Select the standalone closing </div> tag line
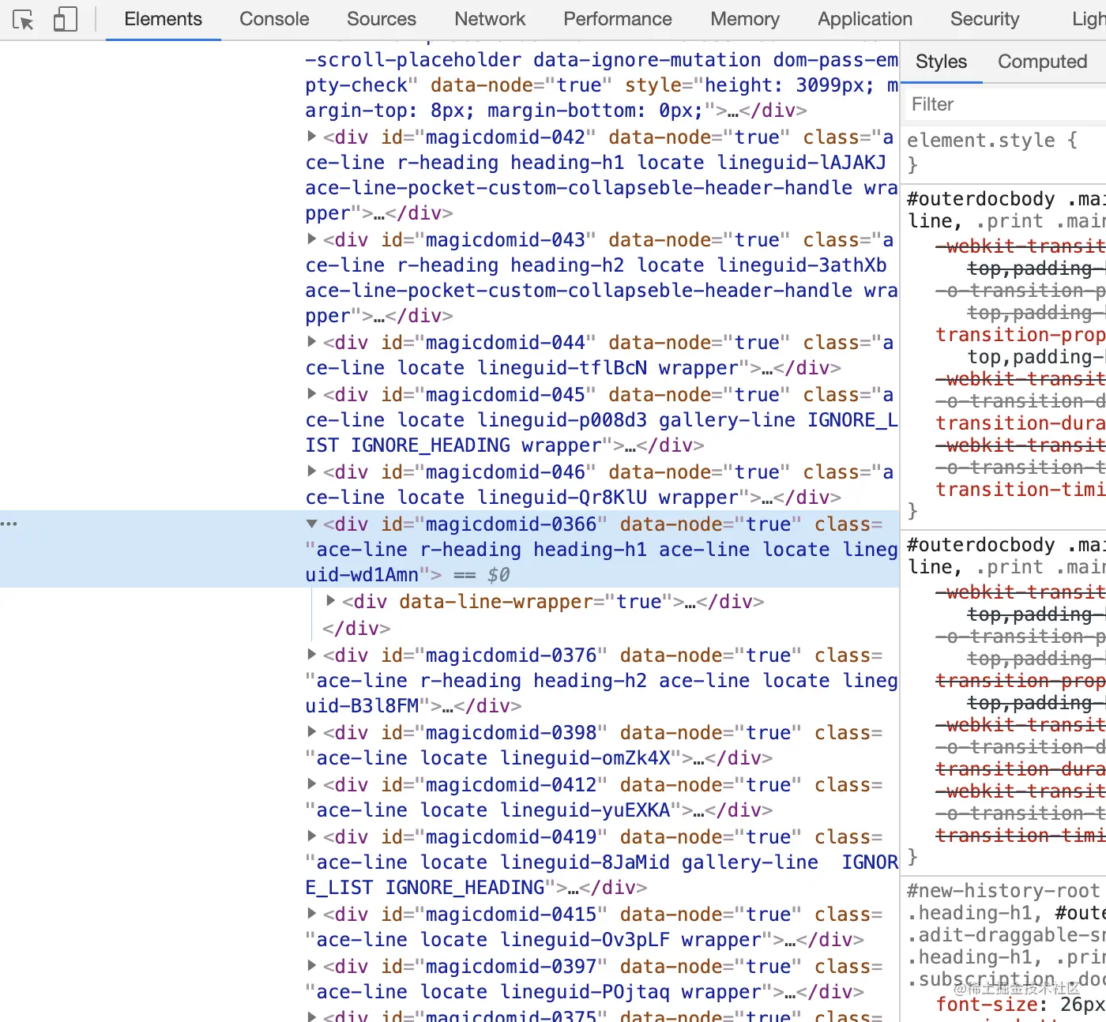The image size is (1106, 1022). pyautogui.click(x=356, y=629)
